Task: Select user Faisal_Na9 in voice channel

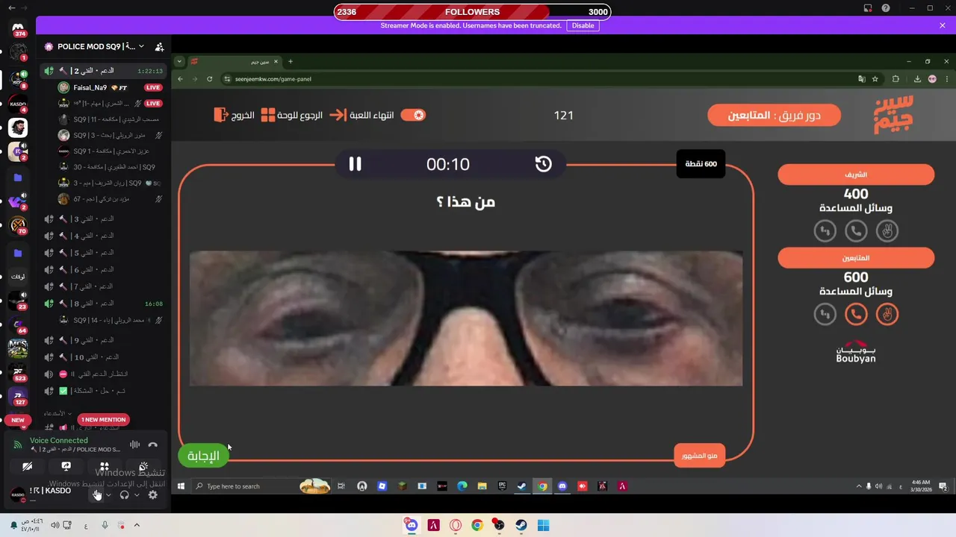Action: [111, 87]
